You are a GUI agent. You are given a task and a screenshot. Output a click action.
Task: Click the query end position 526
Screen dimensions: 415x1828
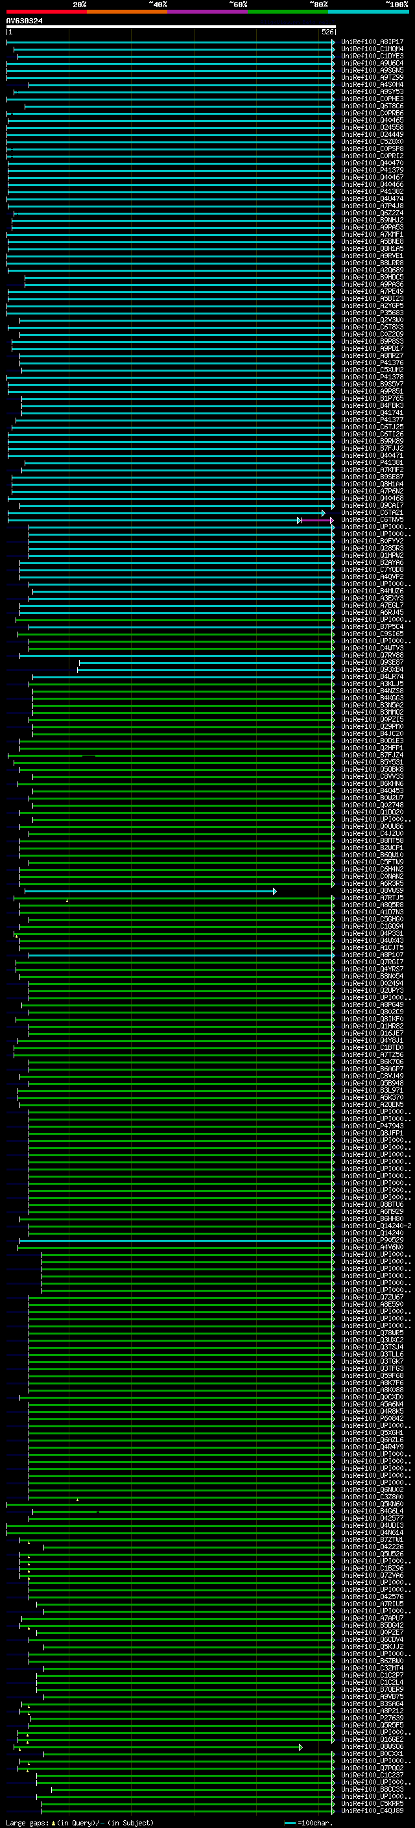coord(327,32)
